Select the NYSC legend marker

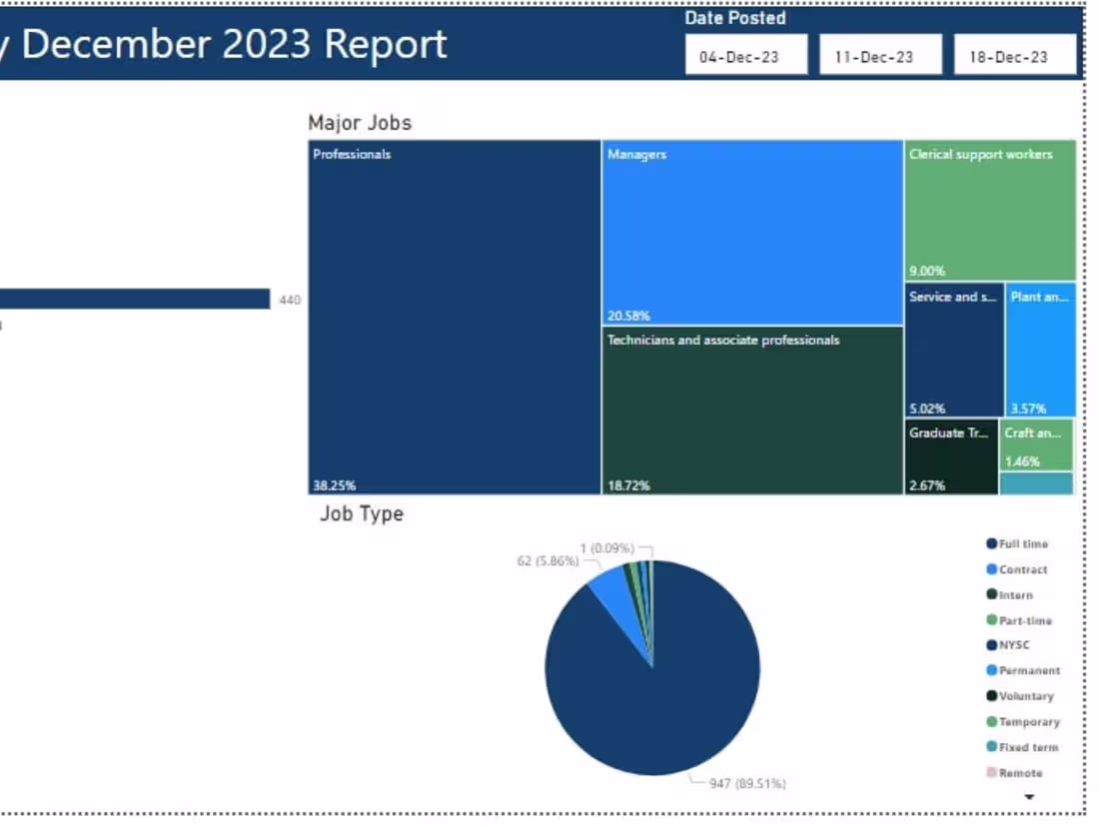989,645
